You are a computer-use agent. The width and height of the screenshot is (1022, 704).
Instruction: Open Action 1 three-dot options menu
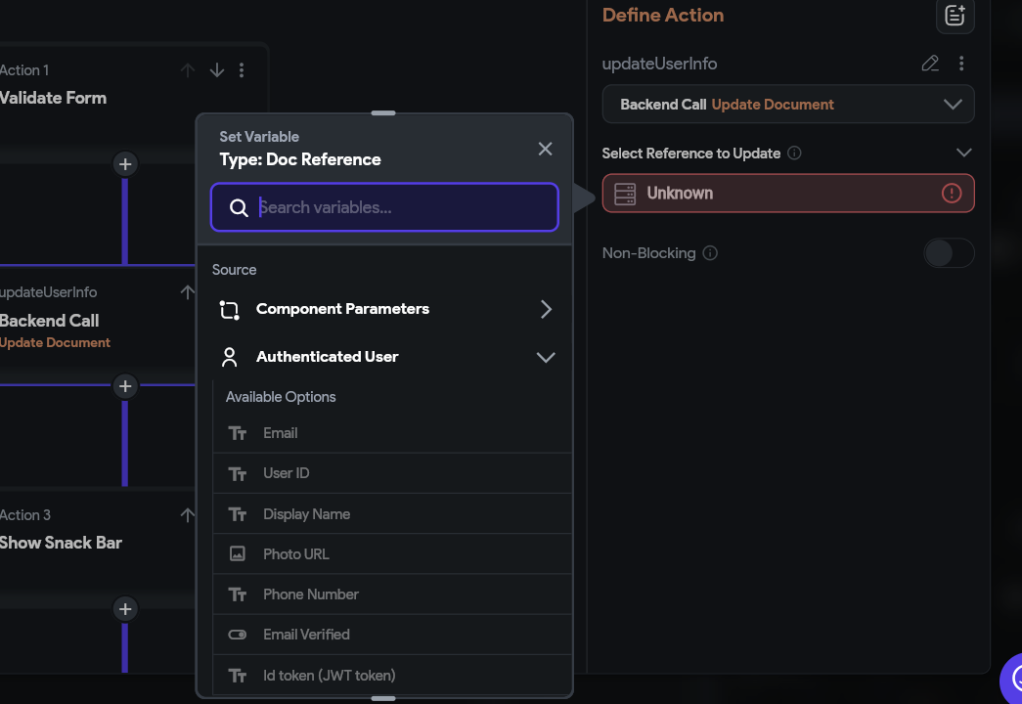tap(242, 70)
